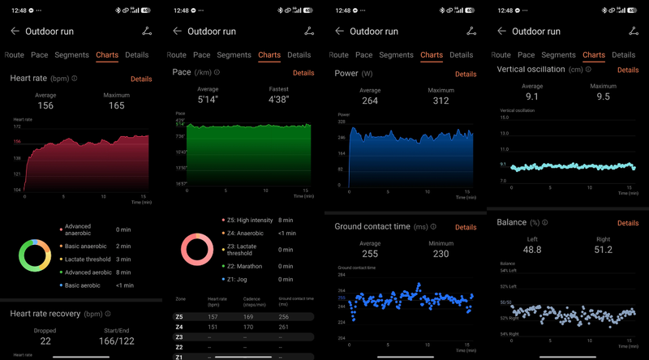
Task: Open Segments tab on Heart rate screen
Action: [71, 55]
